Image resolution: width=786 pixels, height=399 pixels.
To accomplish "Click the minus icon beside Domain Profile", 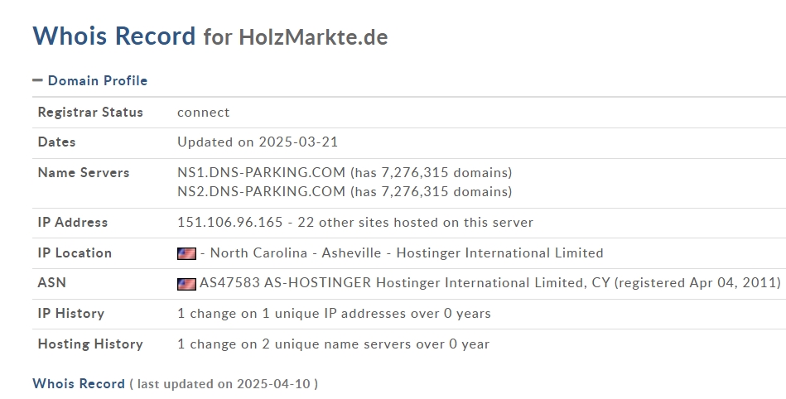I will point(37,80).
